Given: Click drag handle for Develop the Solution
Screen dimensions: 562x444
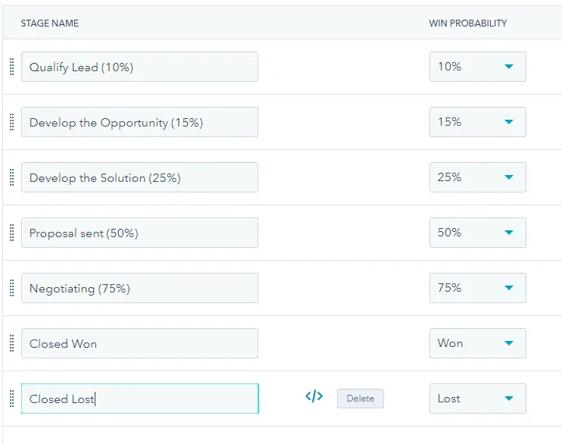Looking at the screenshot, I should point(11,177).
